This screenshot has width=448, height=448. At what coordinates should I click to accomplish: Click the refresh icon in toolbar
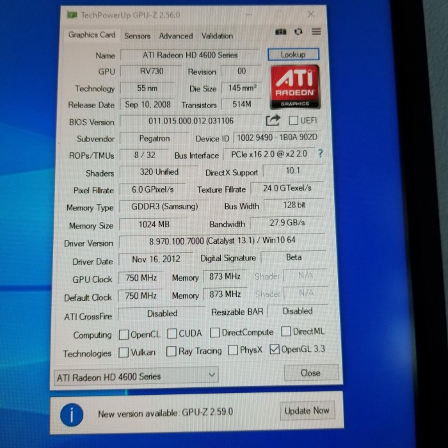(298, 32)
